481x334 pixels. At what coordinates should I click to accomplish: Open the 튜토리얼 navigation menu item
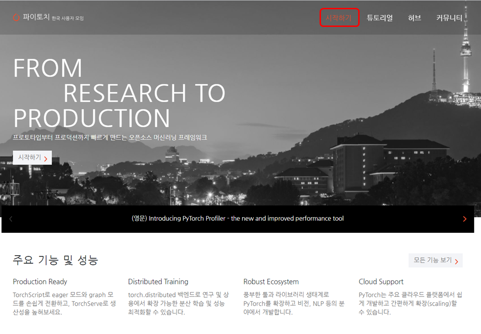pyautogui.click(x=380, y=18)
